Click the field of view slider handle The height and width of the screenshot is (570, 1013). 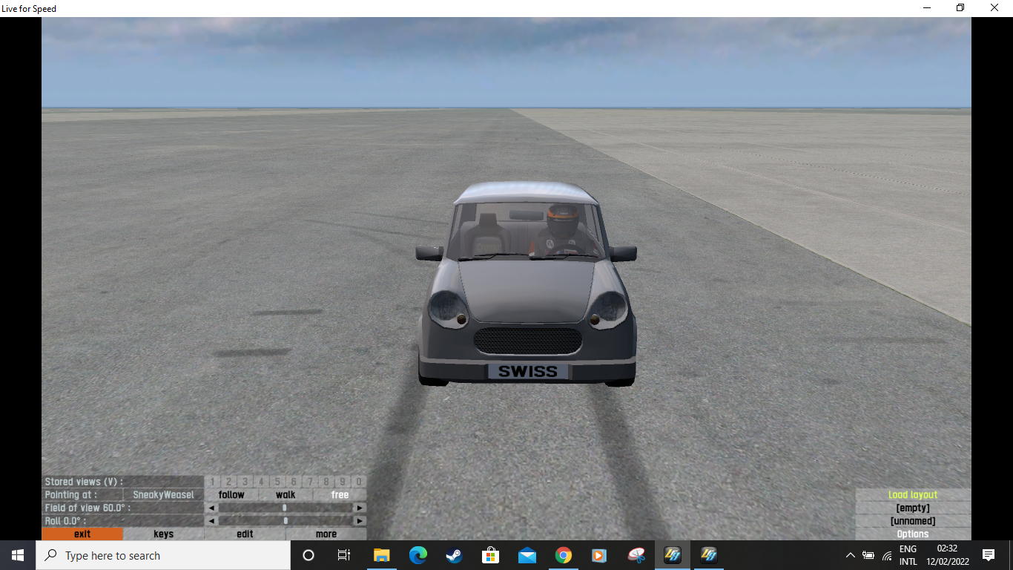click(285, 508)
